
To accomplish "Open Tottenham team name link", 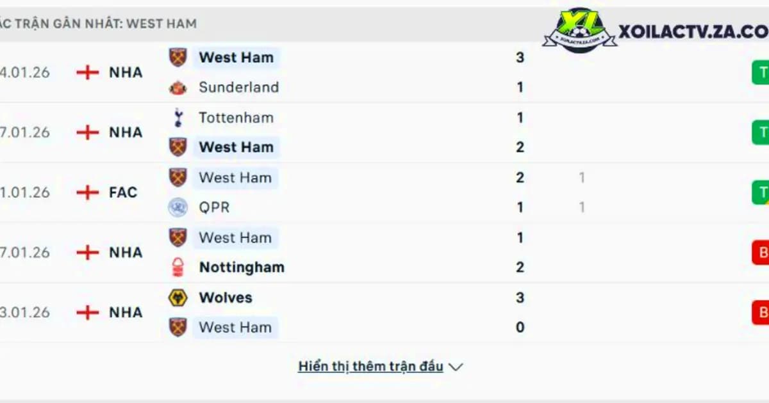I will point(236,118).
